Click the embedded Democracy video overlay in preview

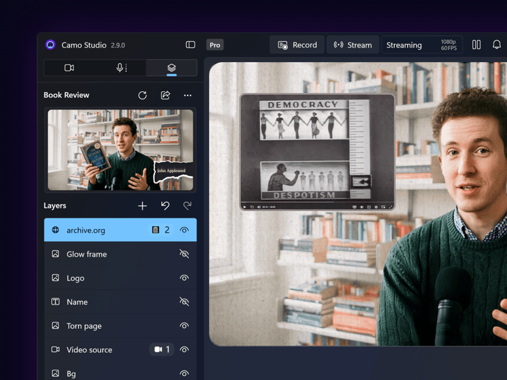pos(317,152)
